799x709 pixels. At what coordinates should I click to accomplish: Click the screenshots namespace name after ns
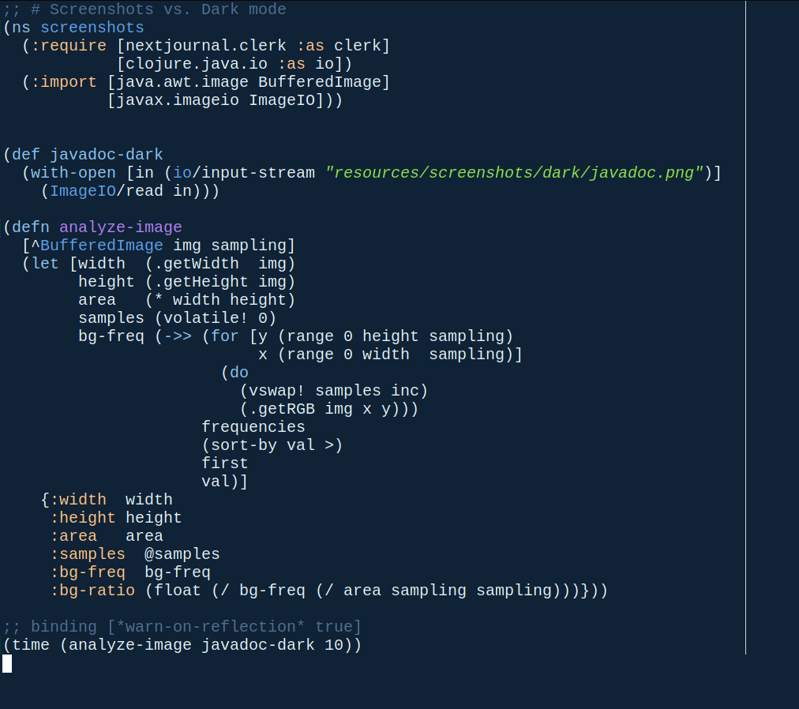click(92, 28)
